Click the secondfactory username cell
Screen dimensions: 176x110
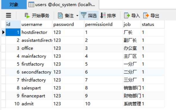(36, 72)
